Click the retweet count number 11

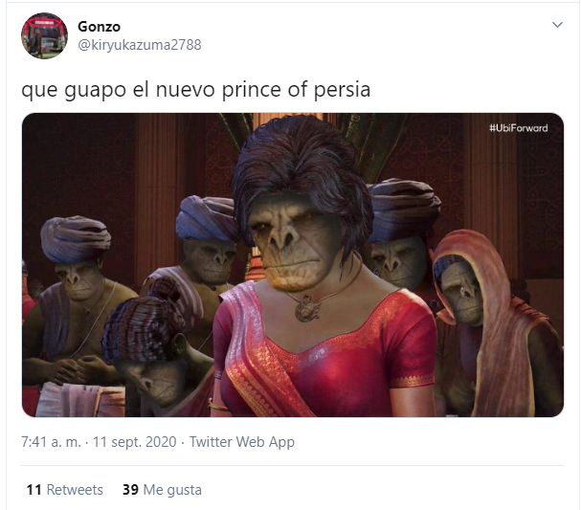click(34, 490)
